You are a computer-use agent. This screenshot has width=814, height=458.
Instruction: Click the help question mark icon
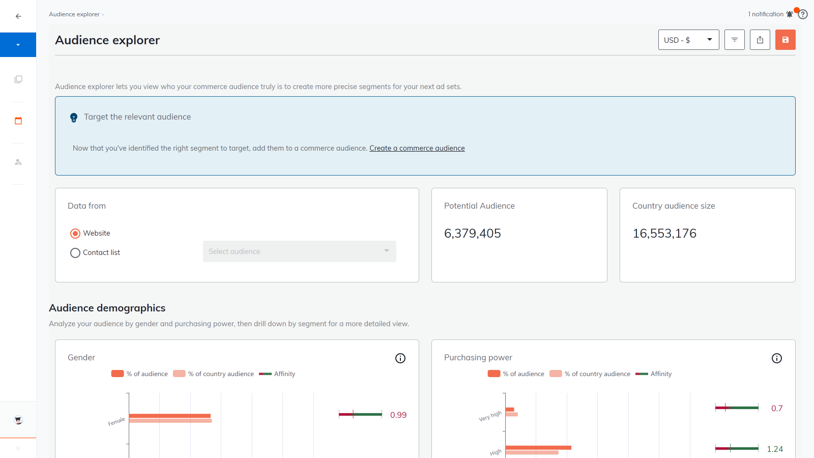pyautogui.click(x=802, y=14)
